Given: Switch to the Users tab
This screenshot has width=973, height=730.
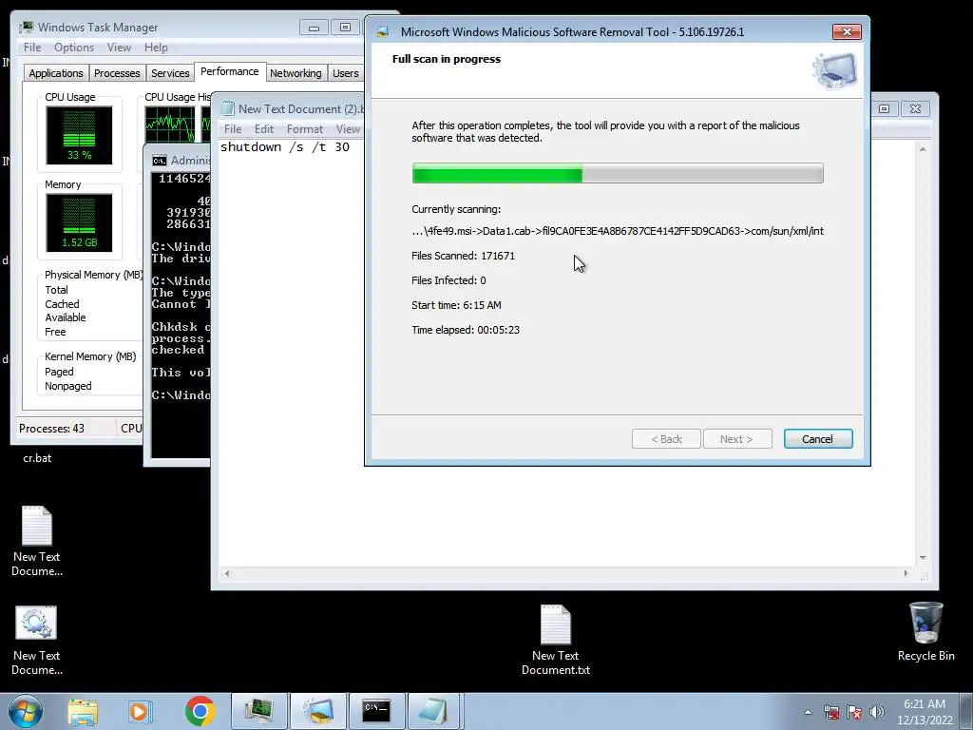Looking at the screenshot, I should 345,73.
